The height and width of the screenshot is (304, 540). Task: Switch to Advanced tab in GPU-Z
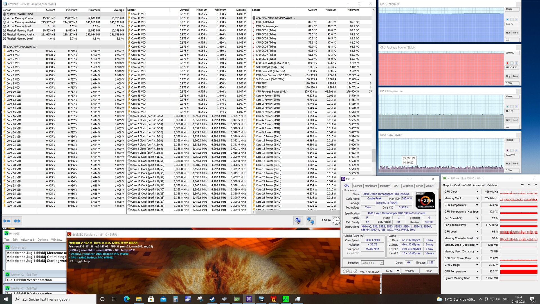(479, 185)
